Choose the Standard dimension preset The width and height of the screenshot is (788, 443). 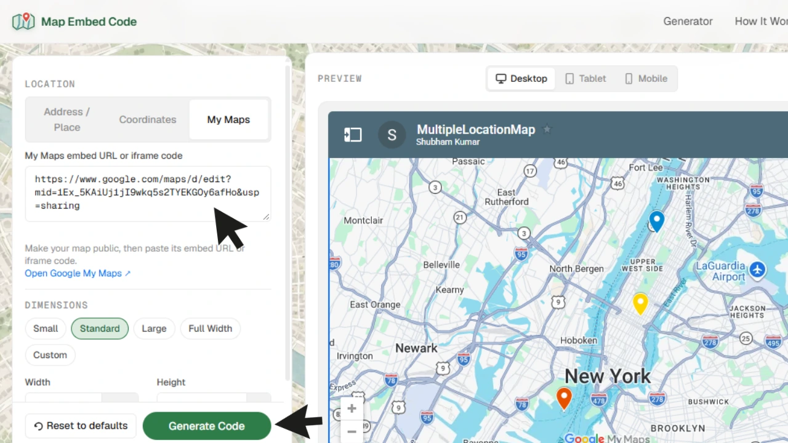100,329
